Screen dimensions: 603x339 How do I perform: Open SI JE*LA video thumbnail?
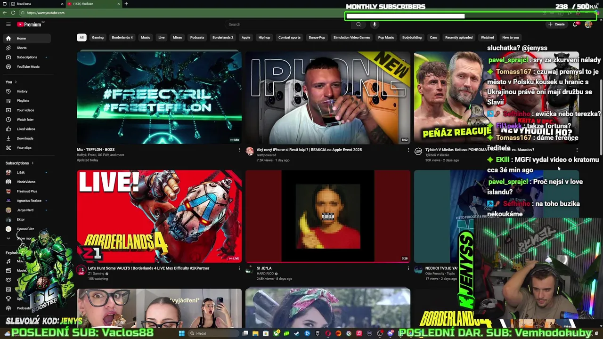coord(328,216)
